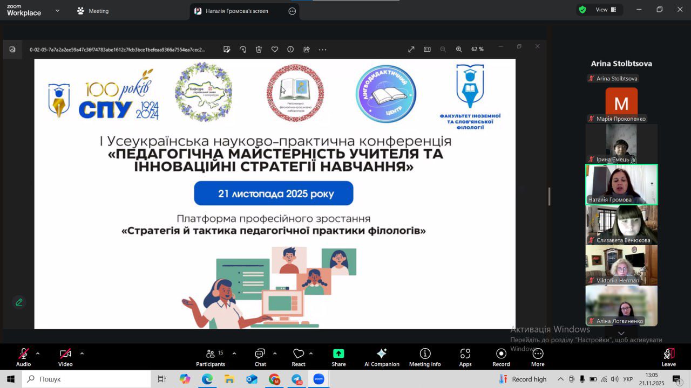Image resolution: width=691 pixels, height=388 pixels.
Task: Start recording with the Record button
Action: tap(501, 357)
